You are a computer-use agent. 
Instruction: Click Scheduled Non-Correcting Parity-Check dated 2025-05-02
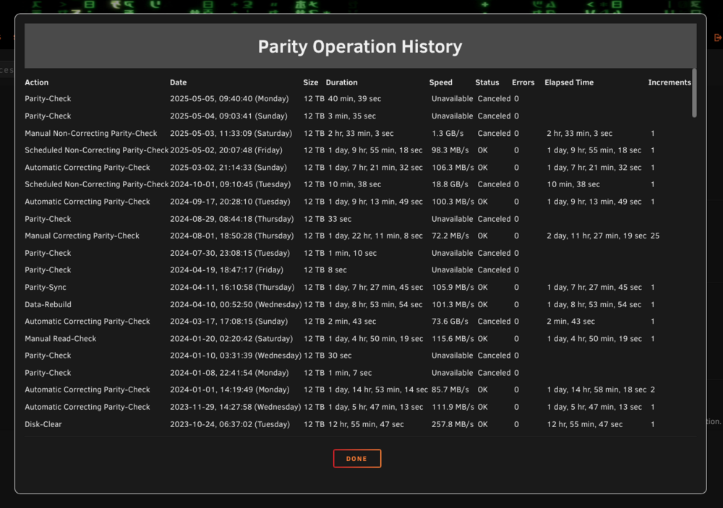pyautogui.click(x=97, y=150)
